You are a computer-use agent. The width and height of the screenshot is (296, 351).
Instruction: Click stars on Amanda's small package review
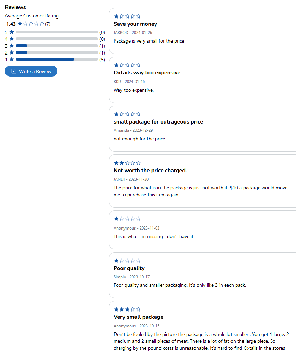127,114
